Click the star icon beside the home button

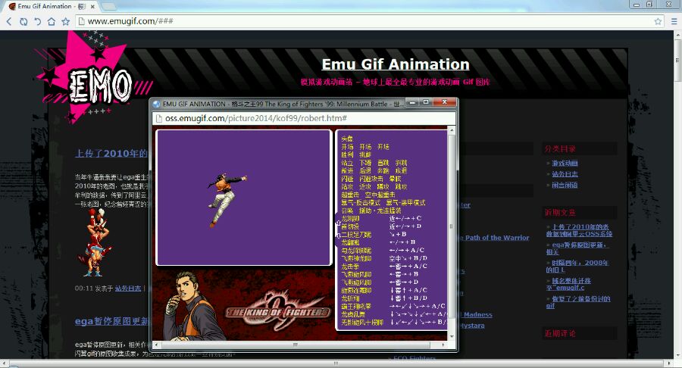(65, 21)
